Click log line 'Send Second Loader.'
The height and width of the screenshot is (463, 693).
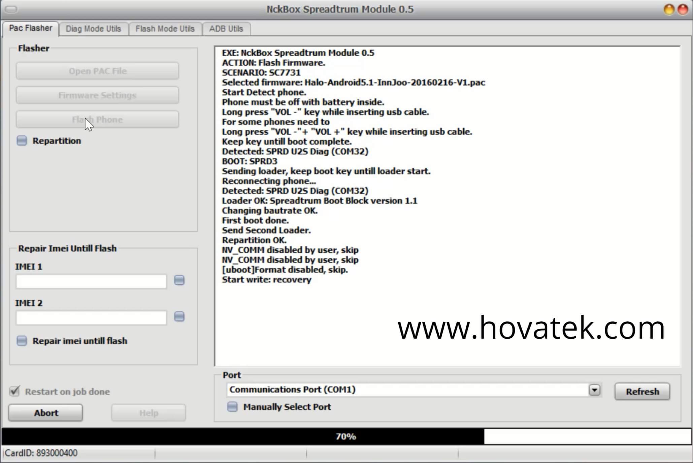click(266, 230)
